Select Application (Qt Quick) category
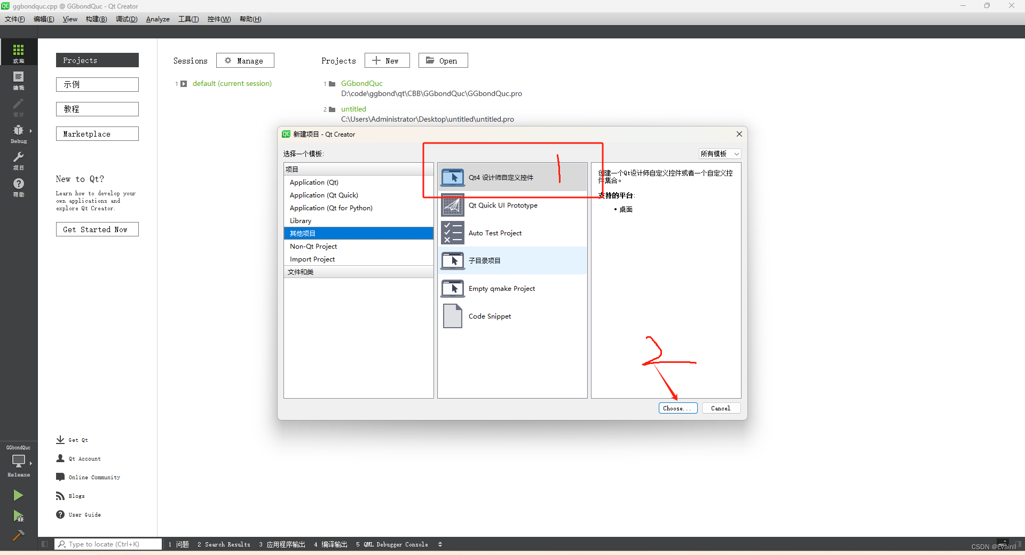This screenshot has height=555, width=1025. [359, 195]
